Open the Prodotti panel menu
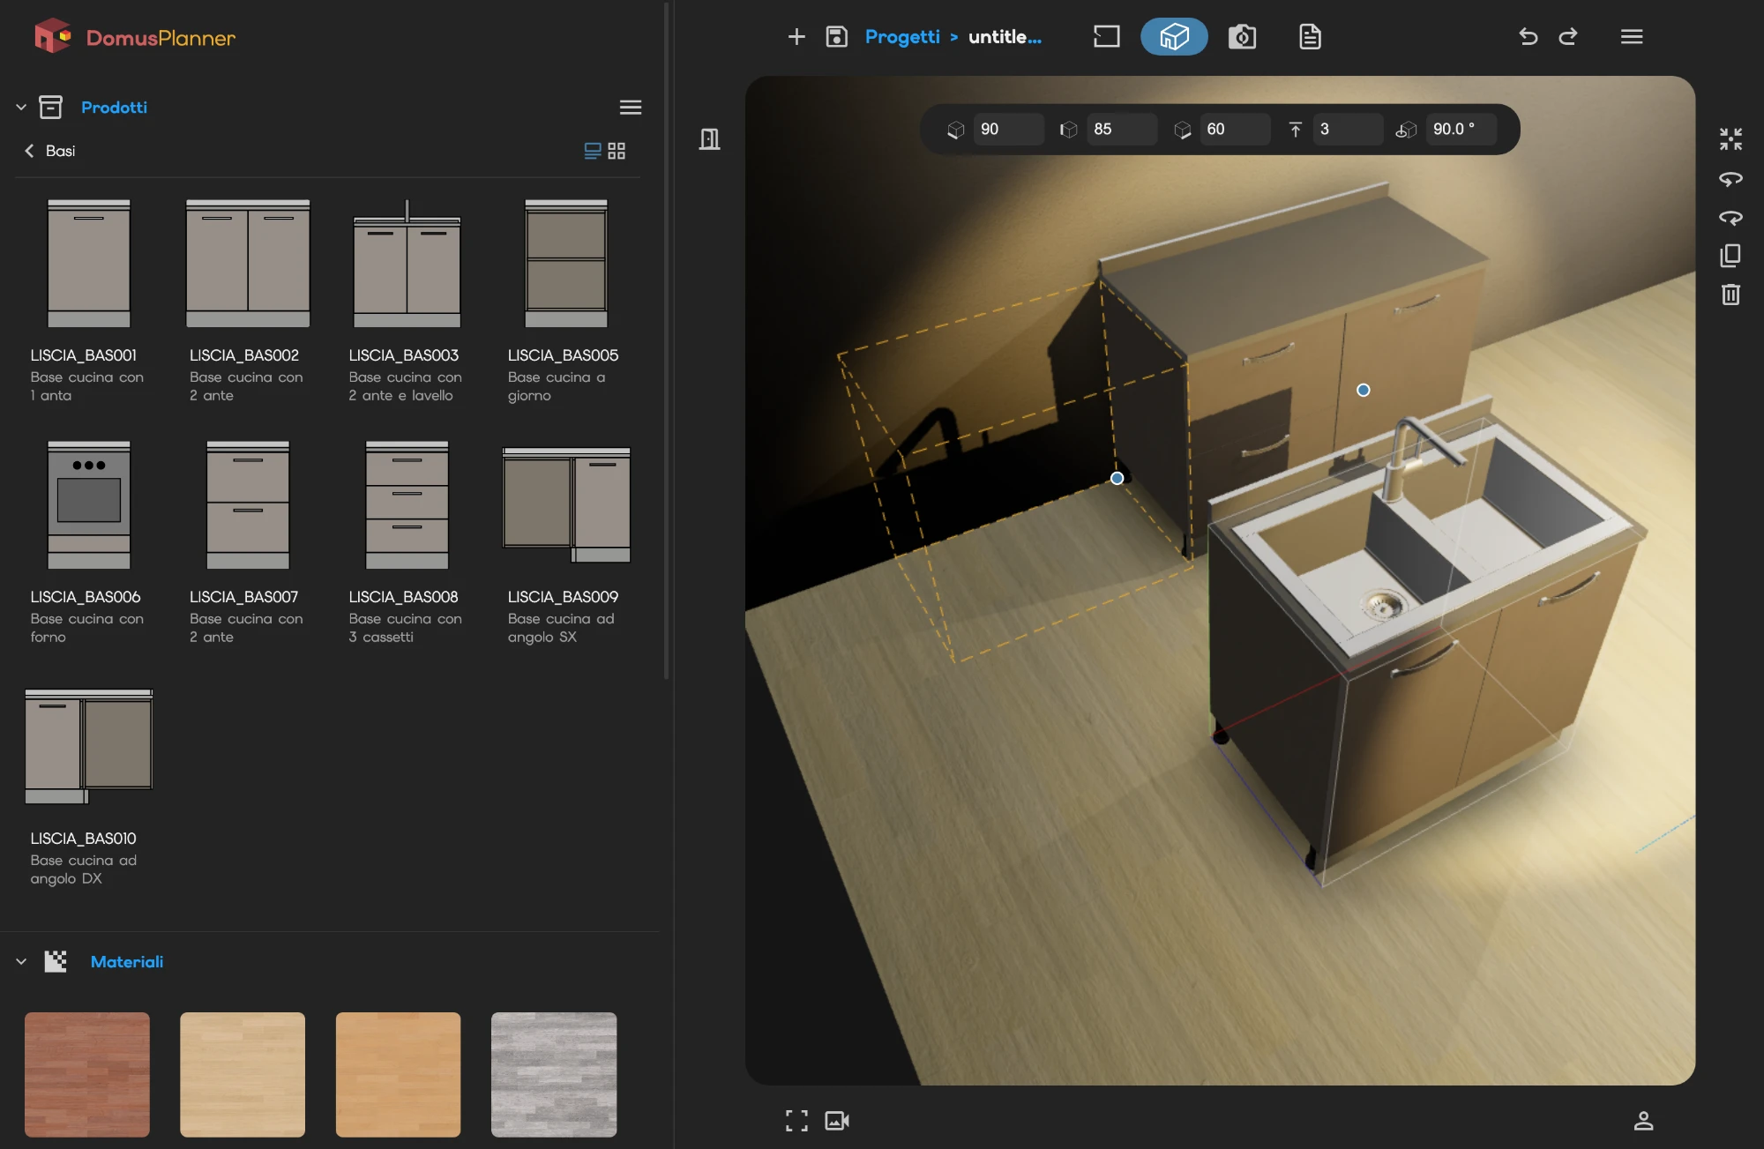 coord(631,108)
